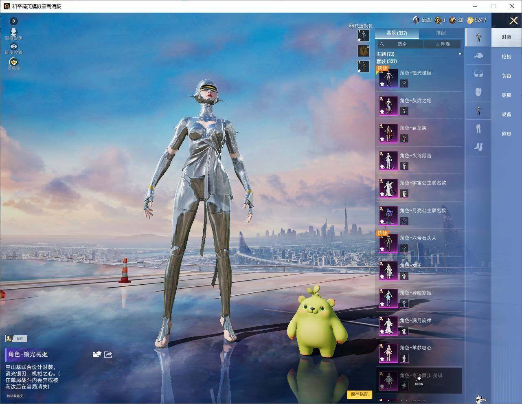Switch to the 搭配 tab

pyautogui.click(x=441, y=33)
